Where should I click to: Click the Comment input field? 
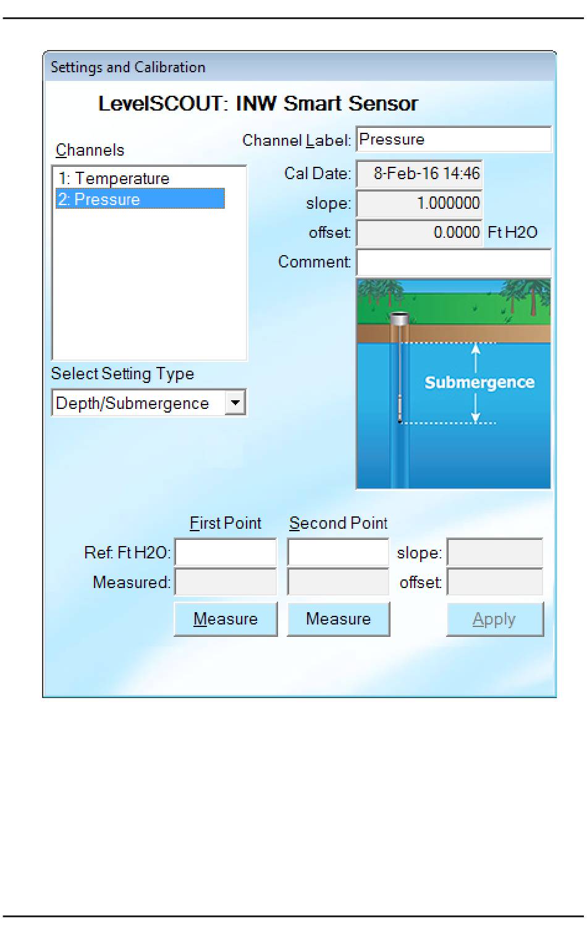pos(454,262)
